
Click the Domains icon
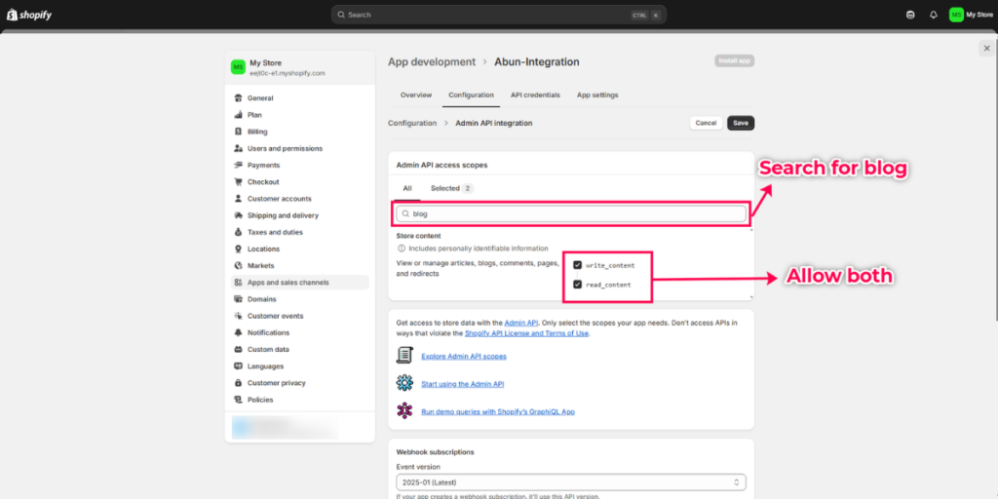[x=238, y=299]
